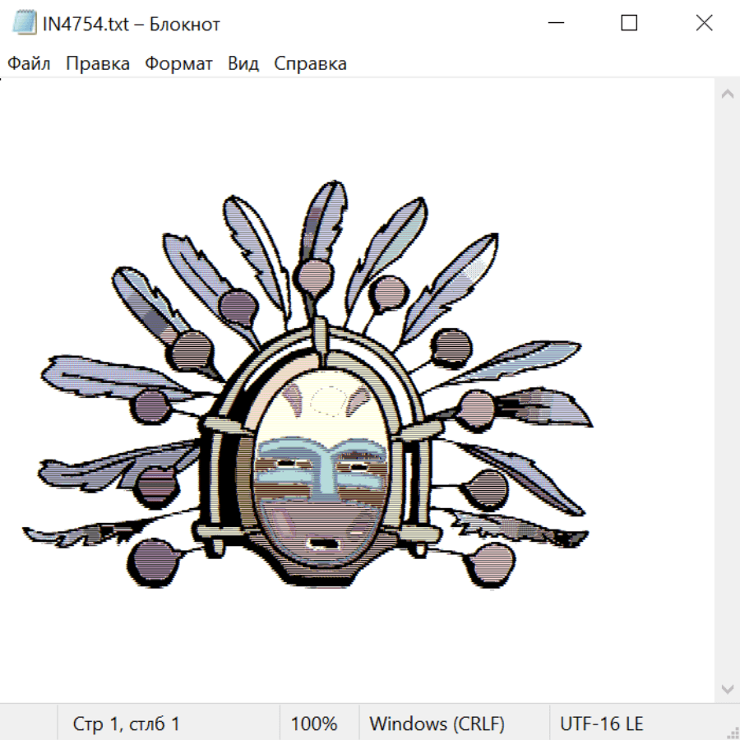This screenshot has width=740, height=740.
Task: Click the Windows (CRLF) status field
Action: coord(437,724)
